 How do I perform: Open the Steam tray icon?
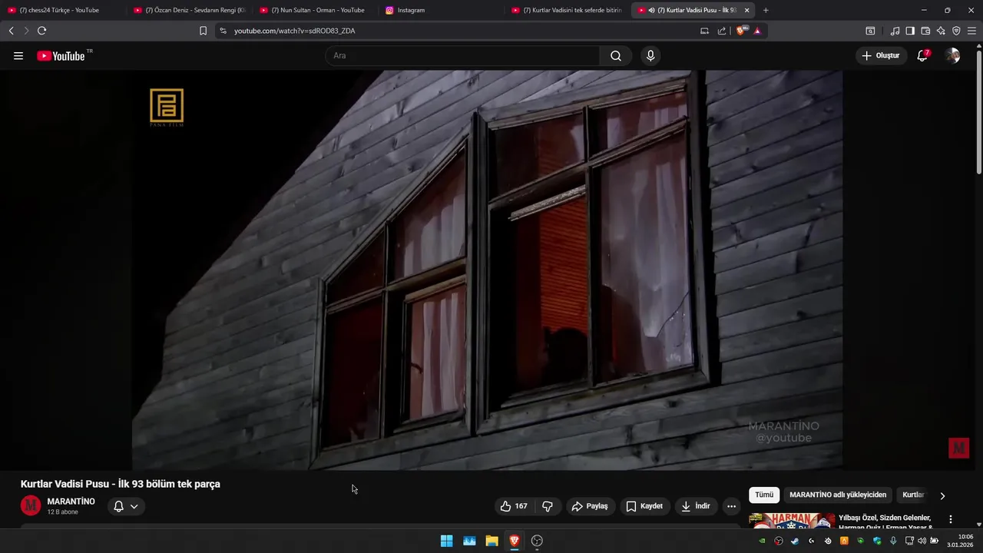tap(795, 541)
